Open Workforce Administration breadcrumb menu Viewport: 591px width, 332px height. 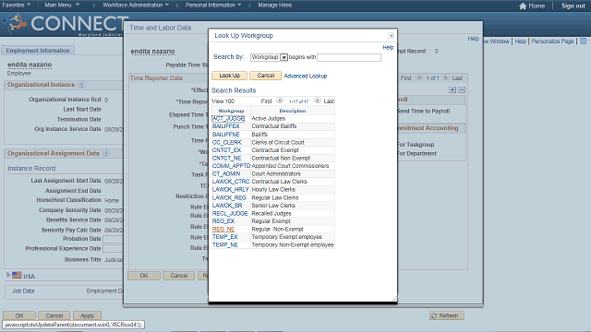136,5
